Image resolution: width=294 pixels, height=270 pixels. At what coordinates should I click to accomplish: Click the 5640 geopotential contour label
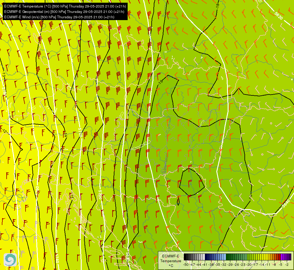286,203
